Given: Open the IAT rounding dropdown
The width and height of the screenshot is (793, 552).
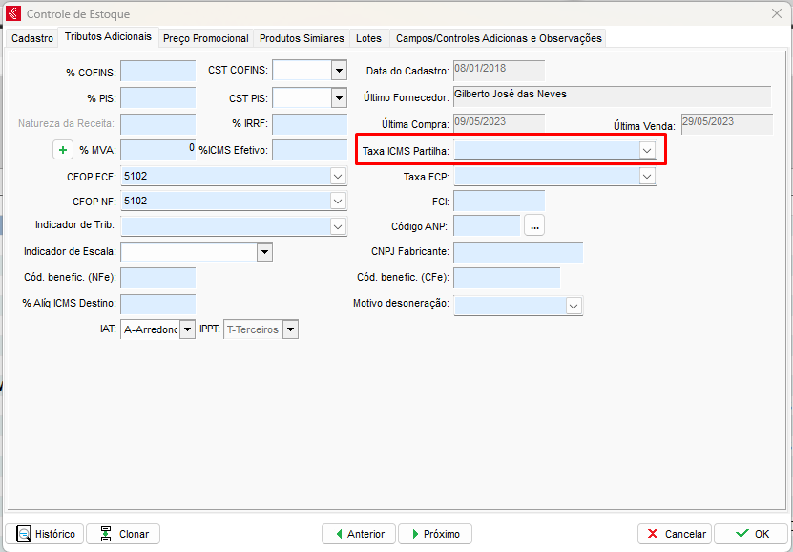Looking at the screenshot, I should [187, 329].
